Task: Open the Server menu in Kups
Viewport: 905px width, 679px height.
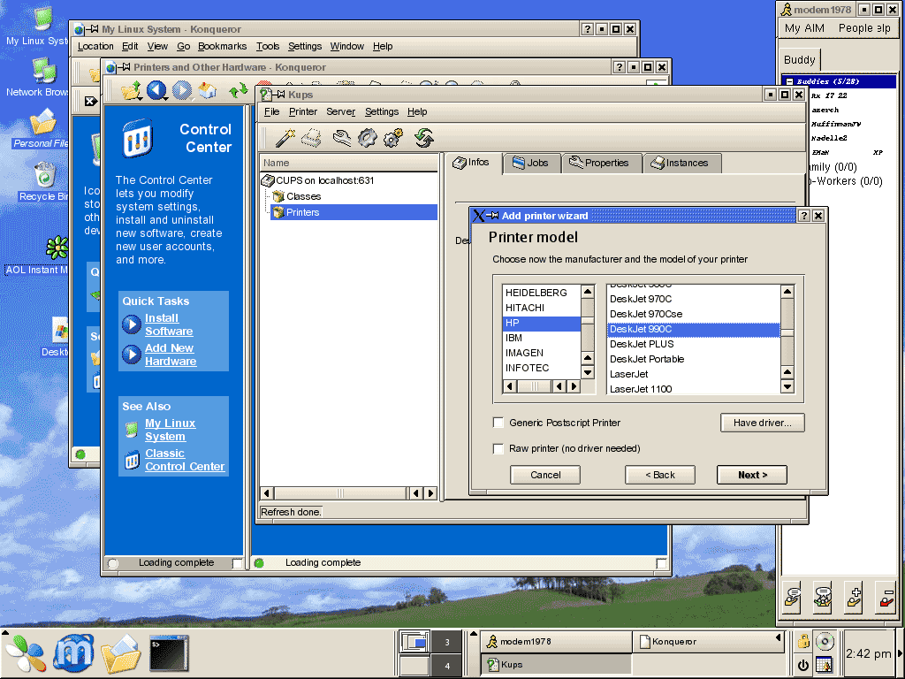Action: point(340,111)
